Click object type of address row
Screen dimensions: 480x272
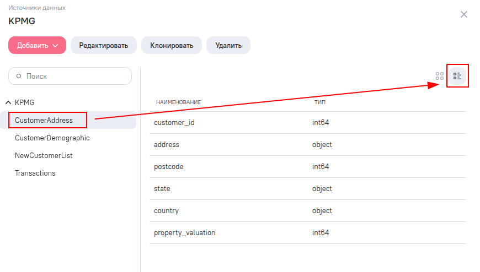tap(322, 145)
